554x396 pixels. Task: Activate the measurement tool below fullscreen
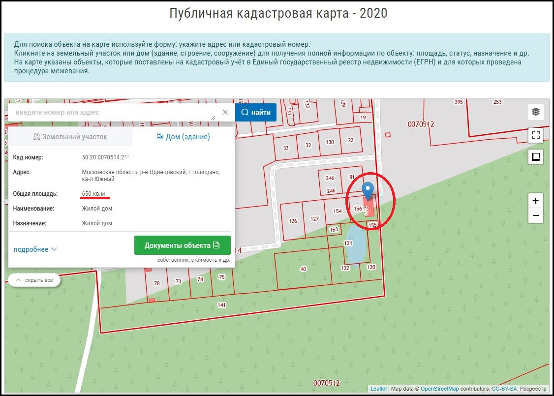point(536,157)
